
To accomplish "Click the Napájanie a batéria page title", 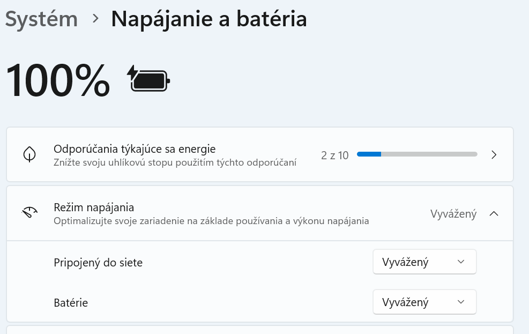I will pos(209,19).
